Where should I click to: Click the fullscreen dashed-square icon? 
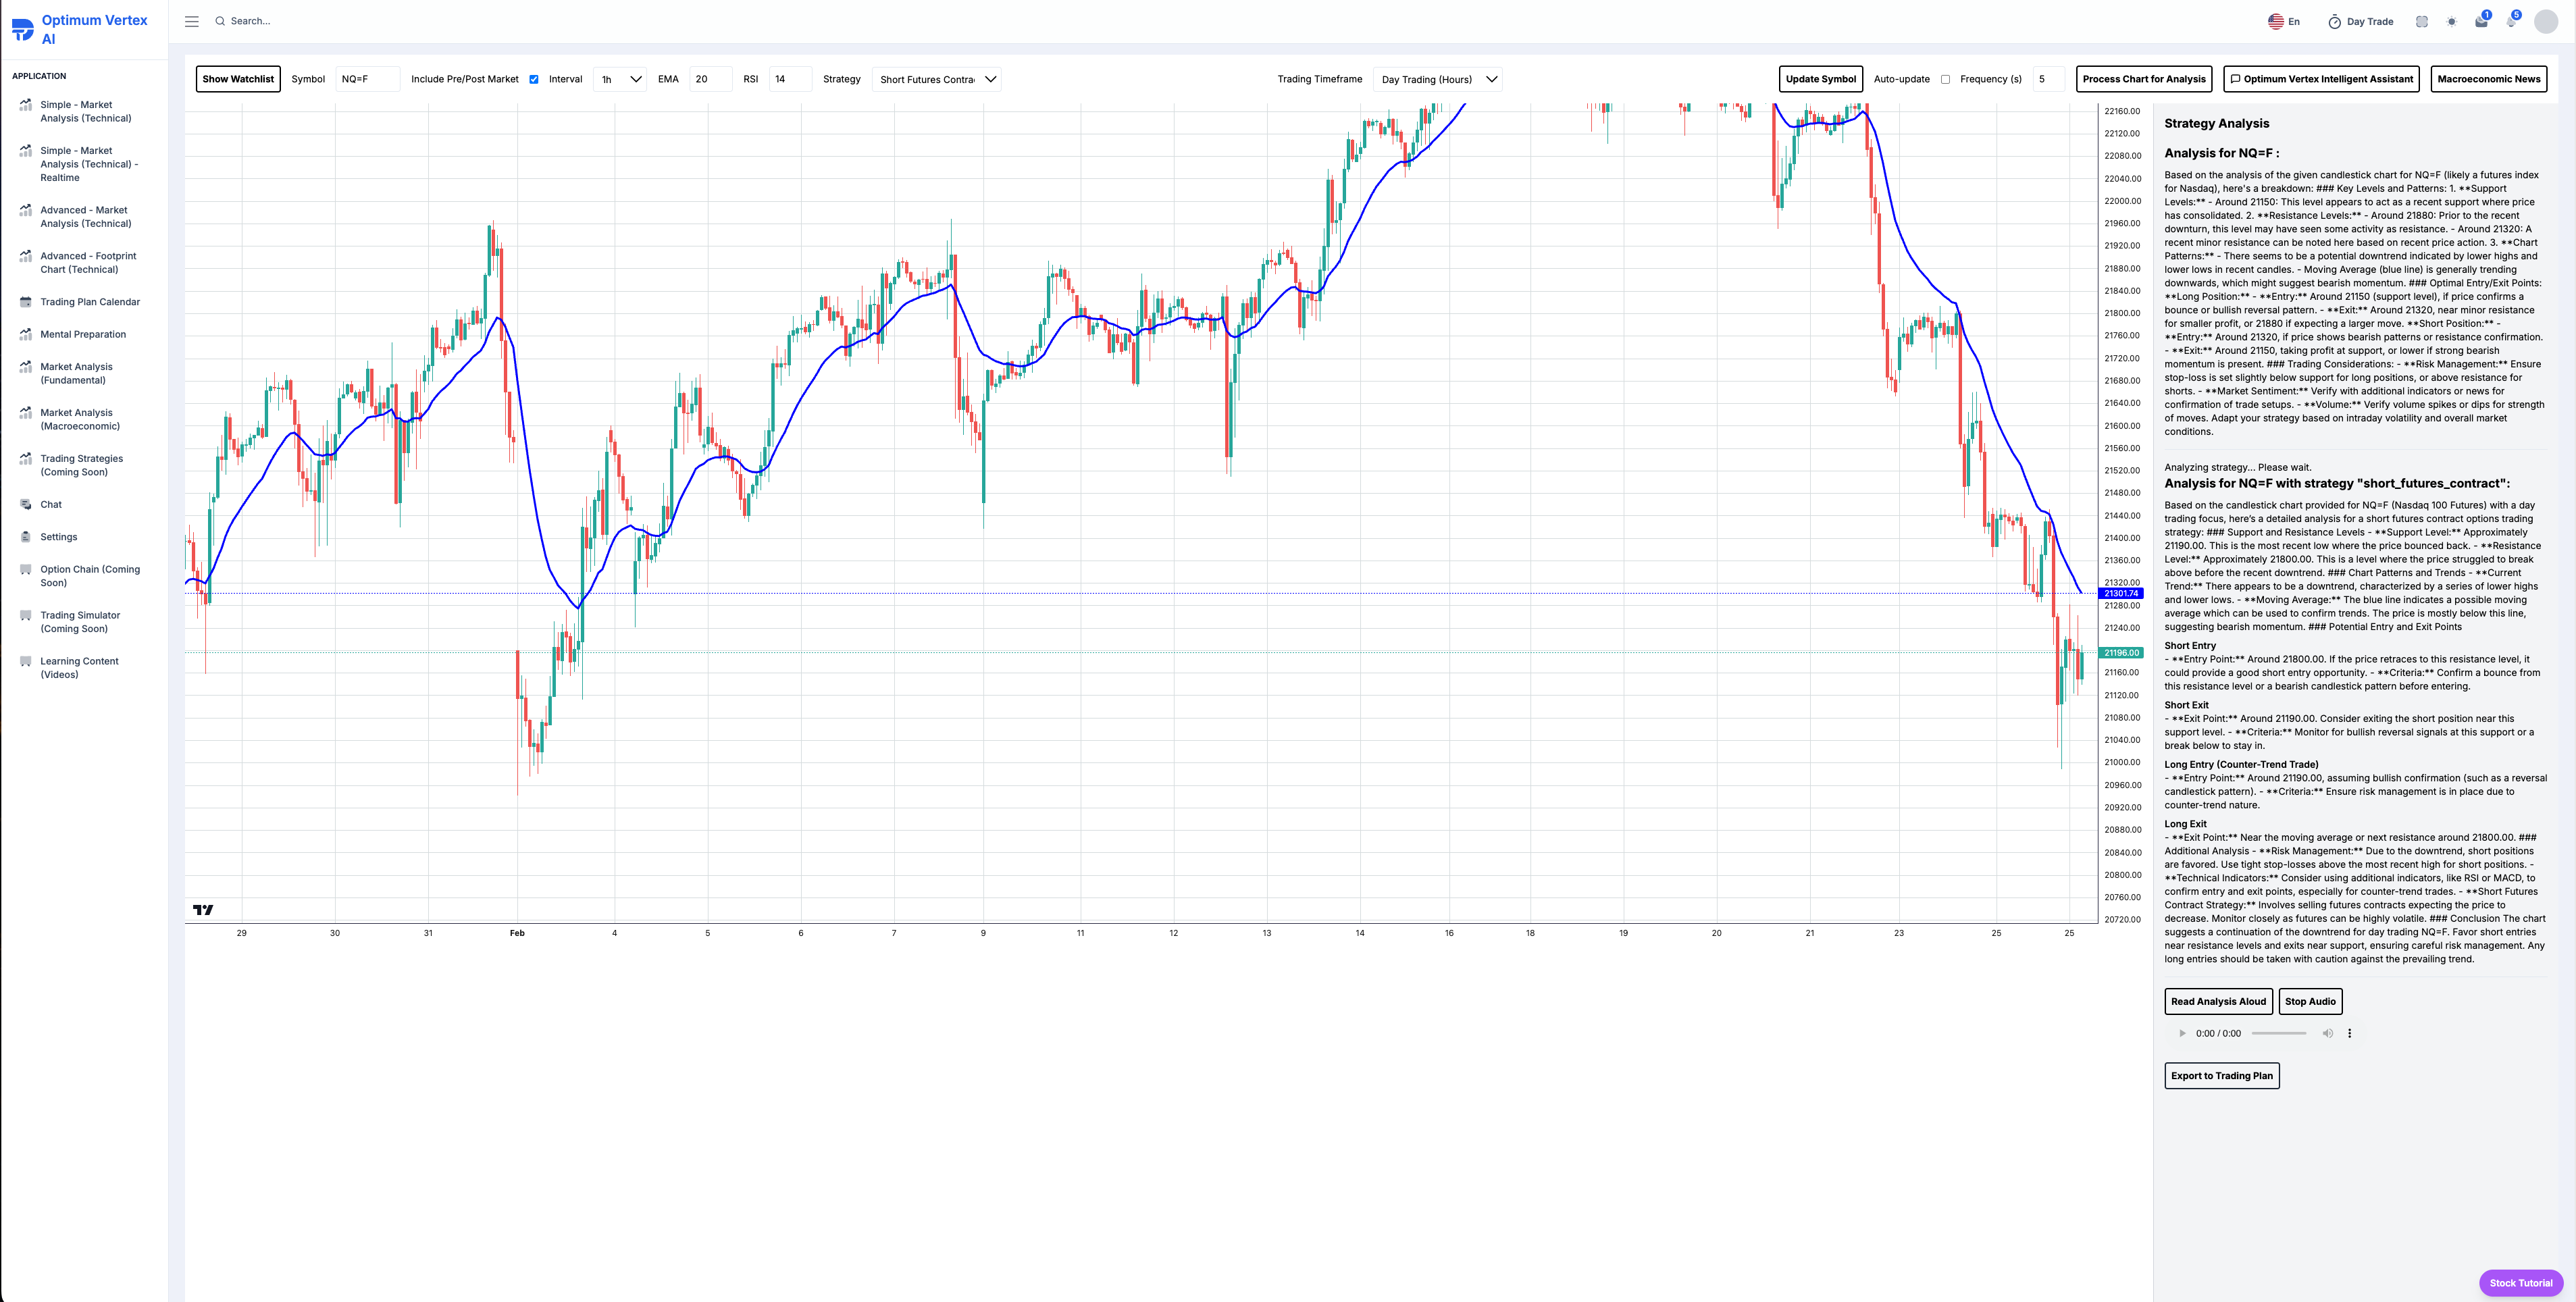pos(2421,22)
